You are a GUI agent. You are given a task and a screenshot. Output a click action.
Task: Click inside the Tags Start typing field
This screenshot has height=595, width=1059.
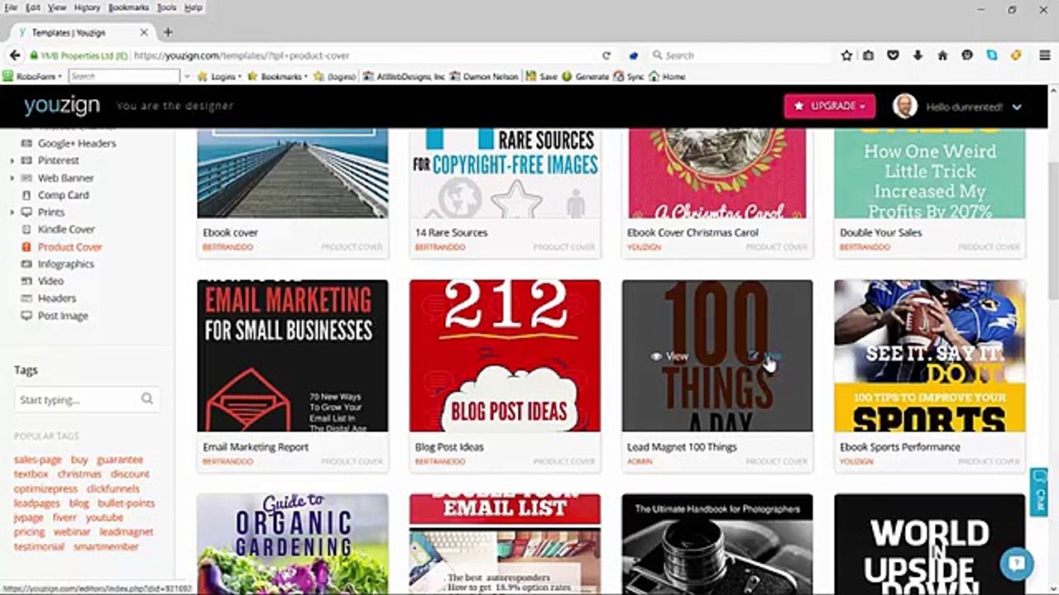(x=87, y=399)
